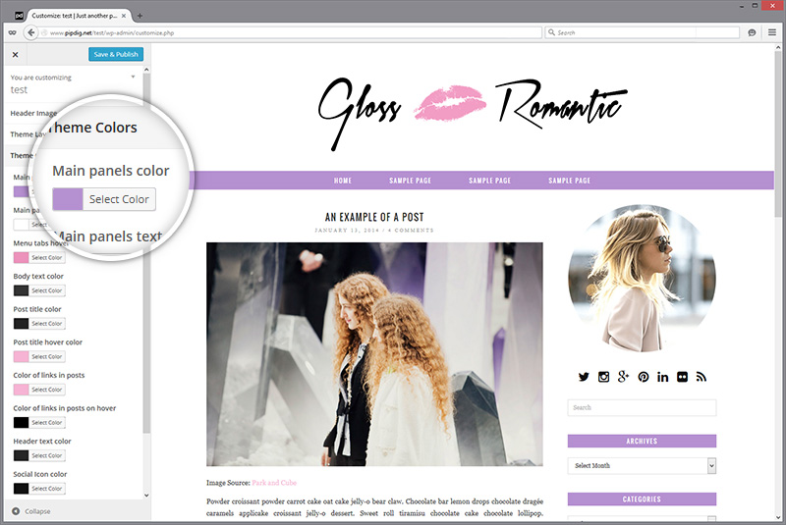Close the customizer with the X icon

(15, 55)
